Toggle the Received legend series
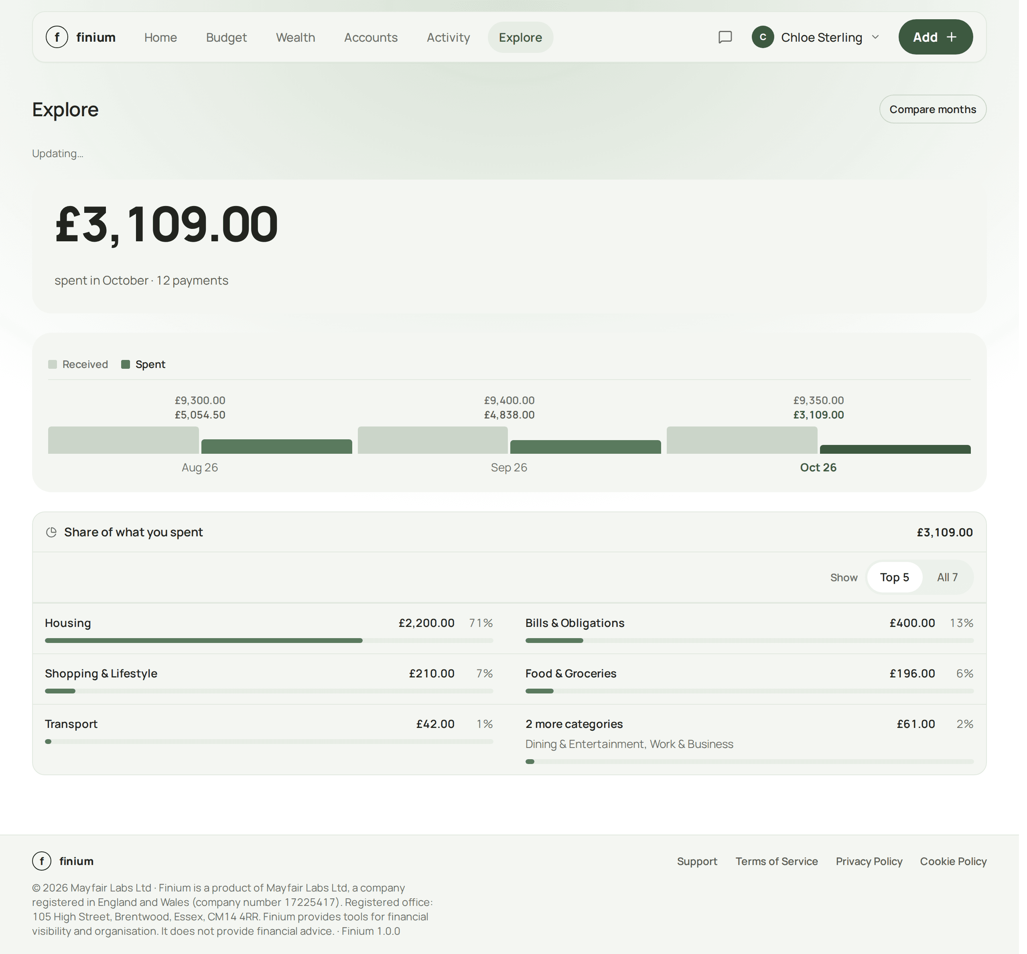Viewport: 1027px width, 954px height. tap(78, 364)
